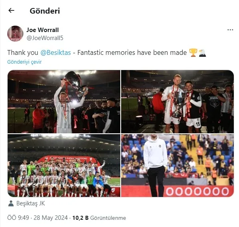Open photo of man in white hoodie
239x227 pixels.
point(177,165)
